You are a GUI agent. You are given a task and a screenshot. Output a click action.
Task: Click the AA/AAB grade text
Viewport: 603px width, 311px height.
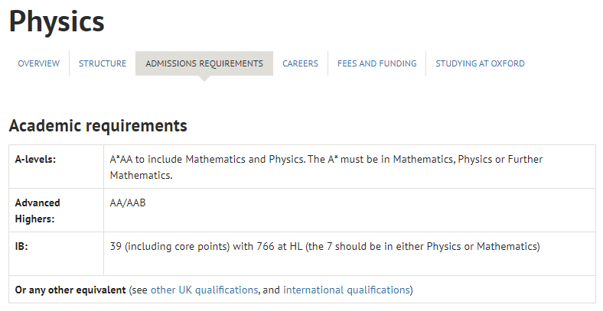click(x=128, y=202)
